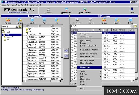This screenshot has height=95, width=139.
Task: Open the Local Computer menu
Action: pos(17,5)
